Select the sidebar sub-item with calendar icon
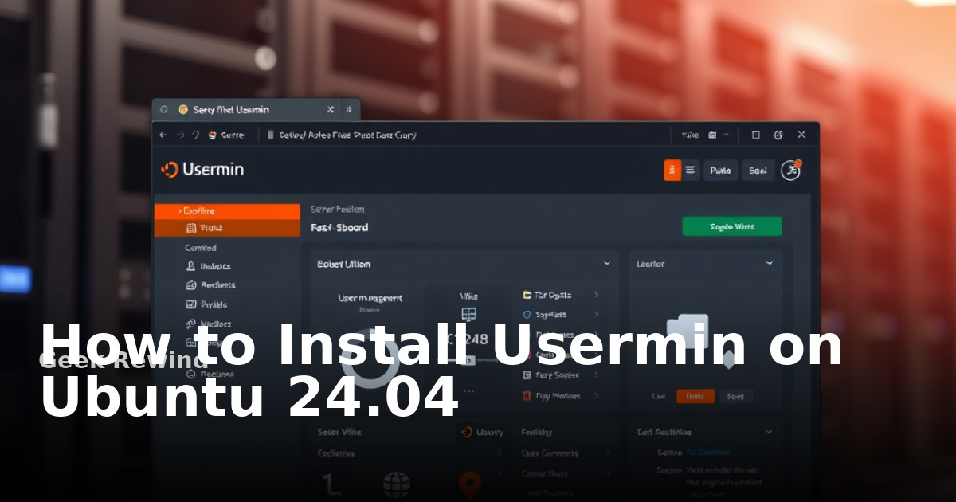 coord(227,228)
